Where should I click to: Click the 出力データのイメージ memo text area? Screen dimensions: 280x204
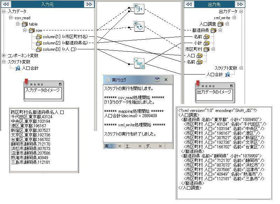[214, 95]
